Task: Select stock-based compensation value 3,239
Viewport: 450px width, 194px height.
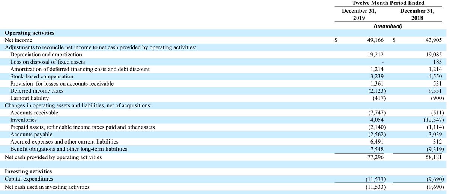Action: point(377,76)
